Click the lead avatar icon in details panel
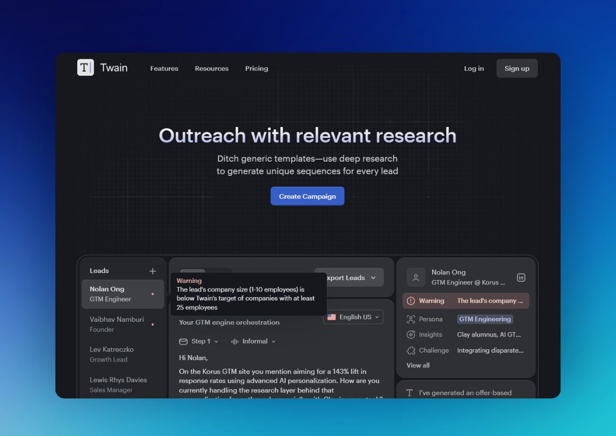This screenshot has width=616, height=436. coord(416,278)
